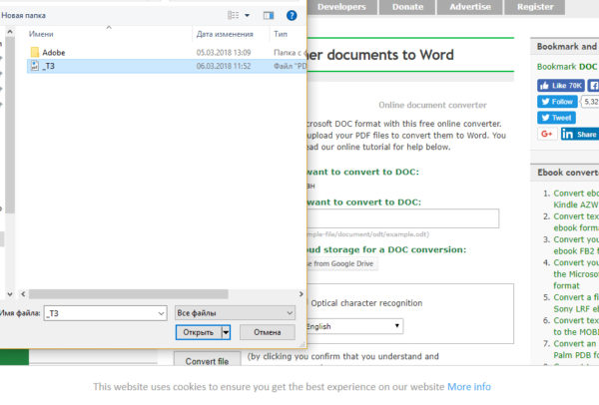
Task: Select date '05.03.2018 13:09' of Adobe row
Action: pos(224,52)
